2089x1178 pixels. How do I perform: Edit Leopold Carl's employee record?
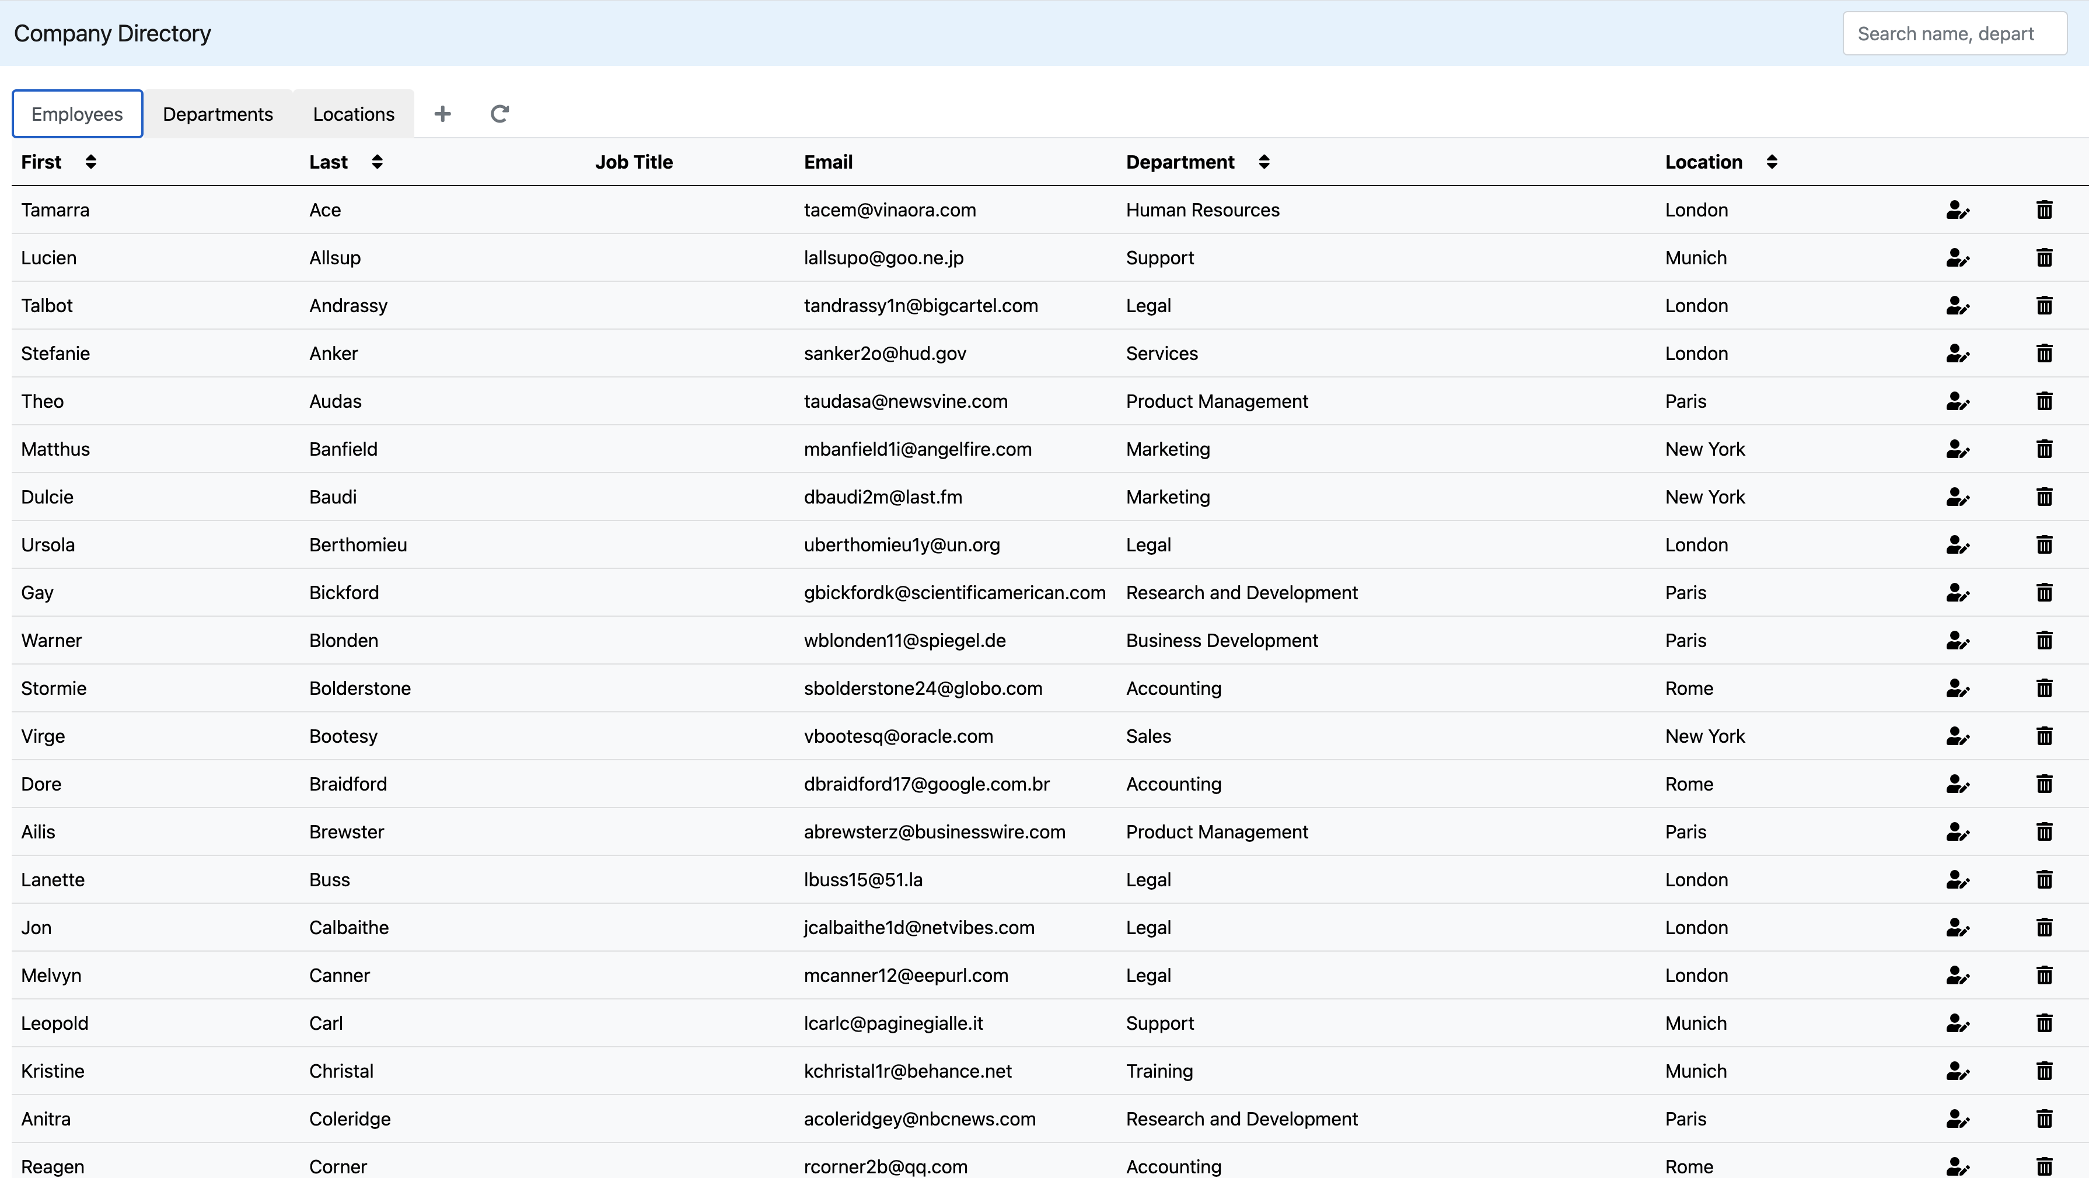click(x=1958, y=1023)
